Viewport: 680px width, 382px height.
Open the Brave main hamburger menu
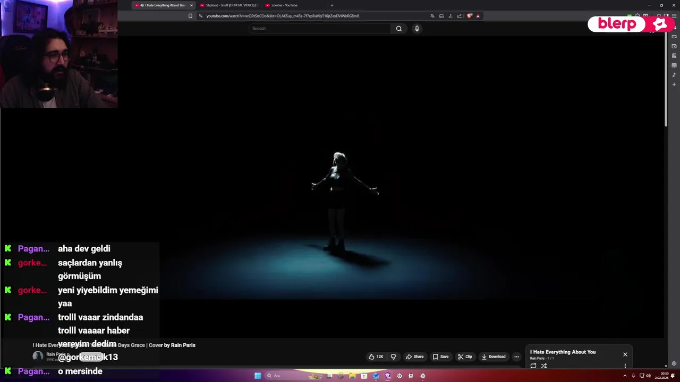coord(674,16)
